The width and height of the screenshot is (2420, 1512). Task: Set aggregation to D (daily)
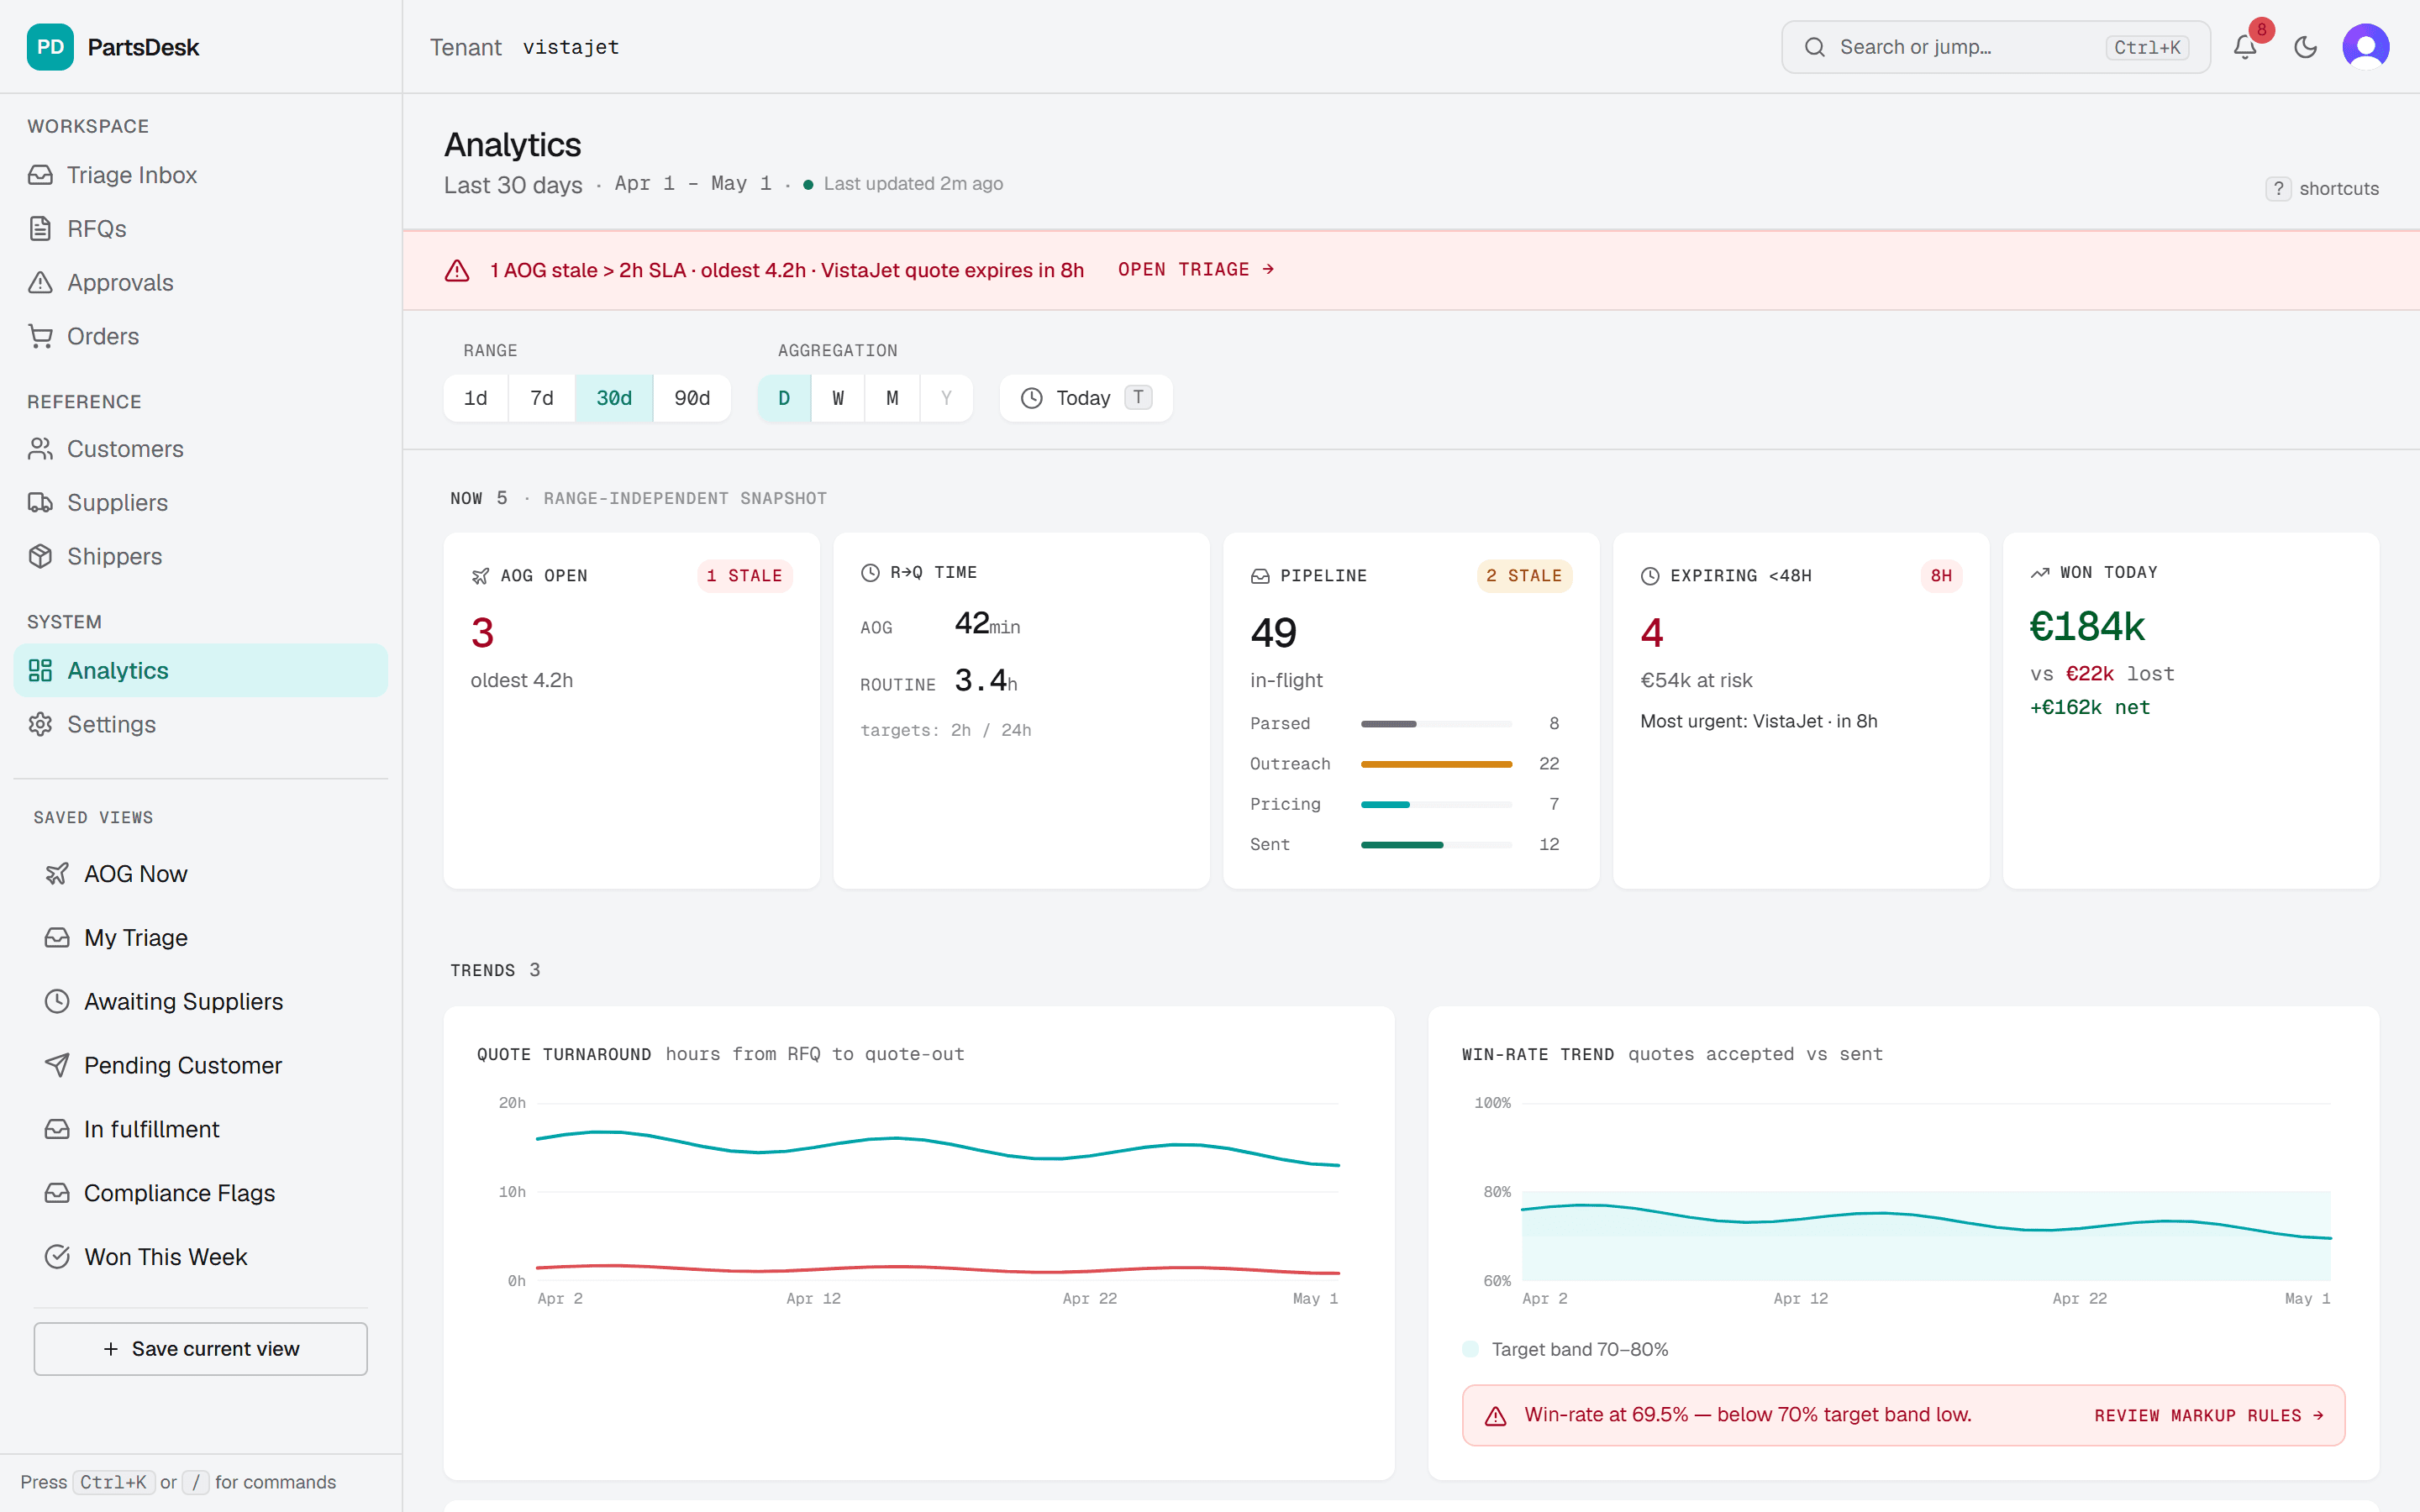(784, 398)
